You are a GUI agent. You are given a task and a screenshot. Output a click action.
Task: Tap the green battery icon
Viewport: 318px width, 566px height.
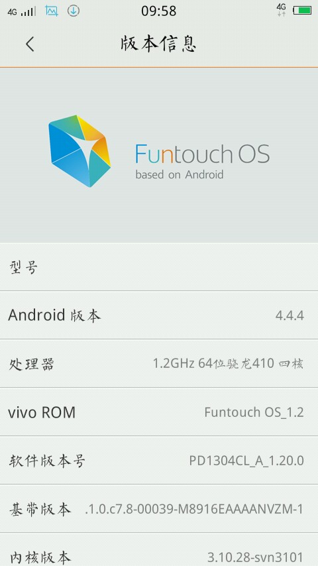pos(302,11)
